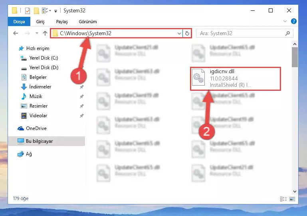
Task: Click the vertical scrollbar thumb
Action: point(295,57)
